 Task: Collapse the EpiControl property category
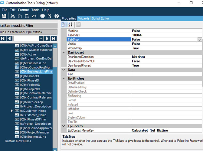pyautogui.click(x=64, y=126)
